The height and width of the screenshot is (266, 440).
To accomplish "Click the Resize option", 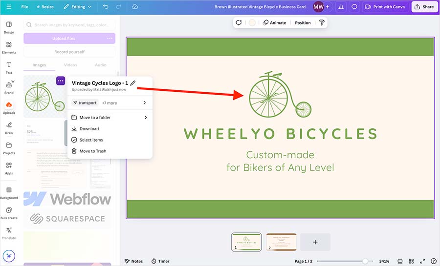I will click(45, 7).
